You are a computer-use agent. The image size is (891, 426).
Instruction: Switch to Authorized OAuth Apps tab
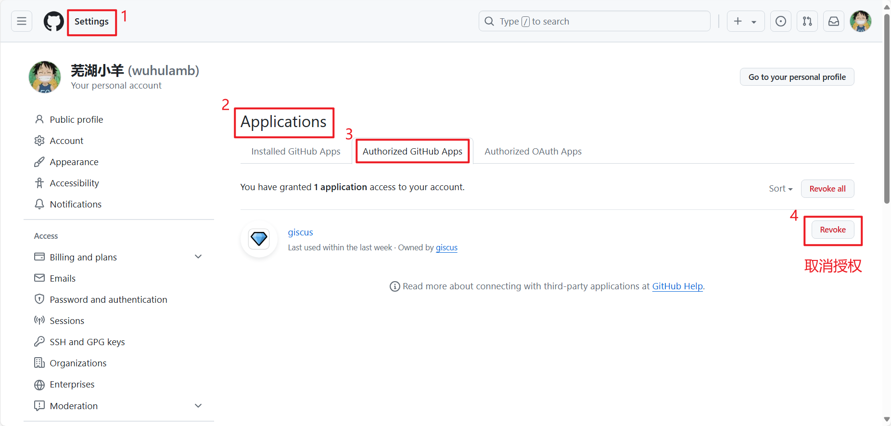pos(533,151)
